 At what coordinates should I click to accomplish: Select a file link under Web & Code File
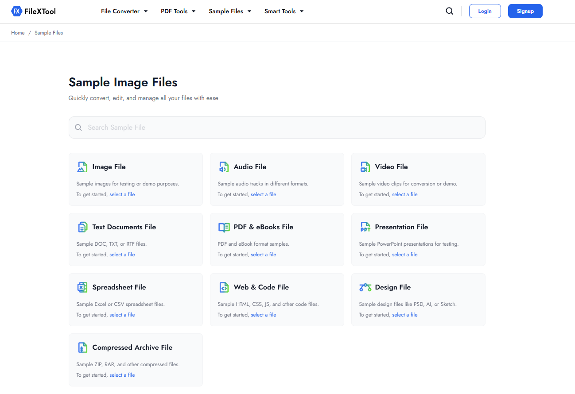coord(263,314)
